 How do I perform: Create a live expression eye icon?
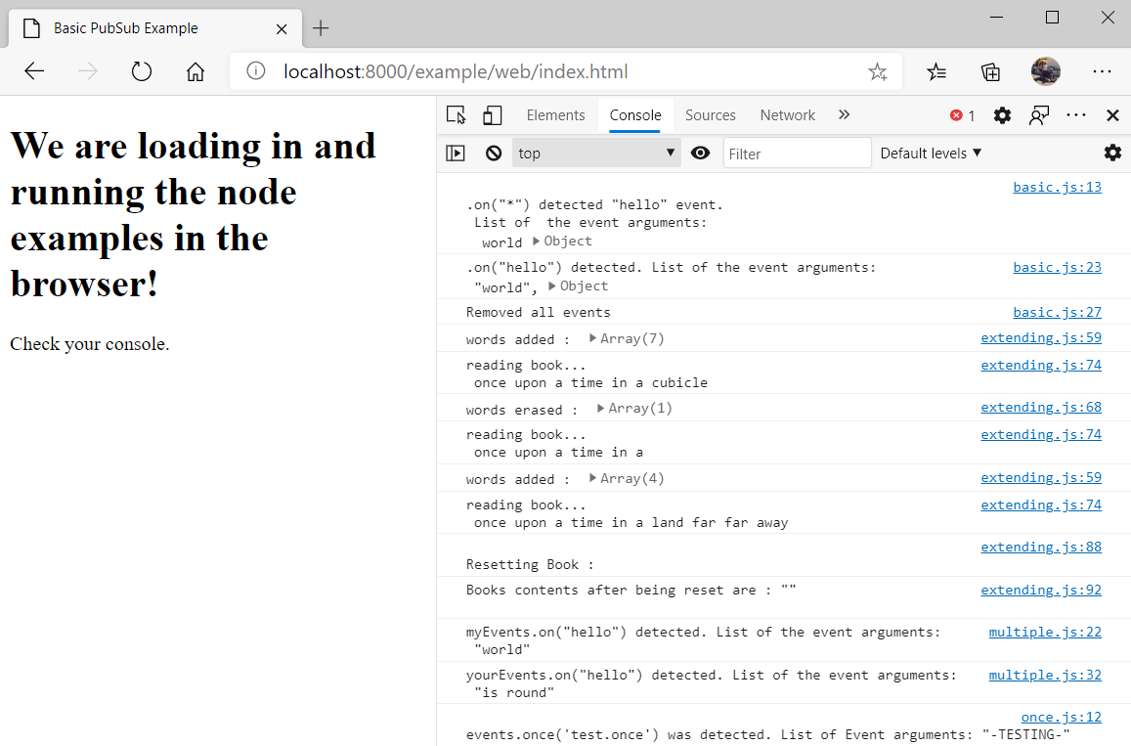click(700, 153)
